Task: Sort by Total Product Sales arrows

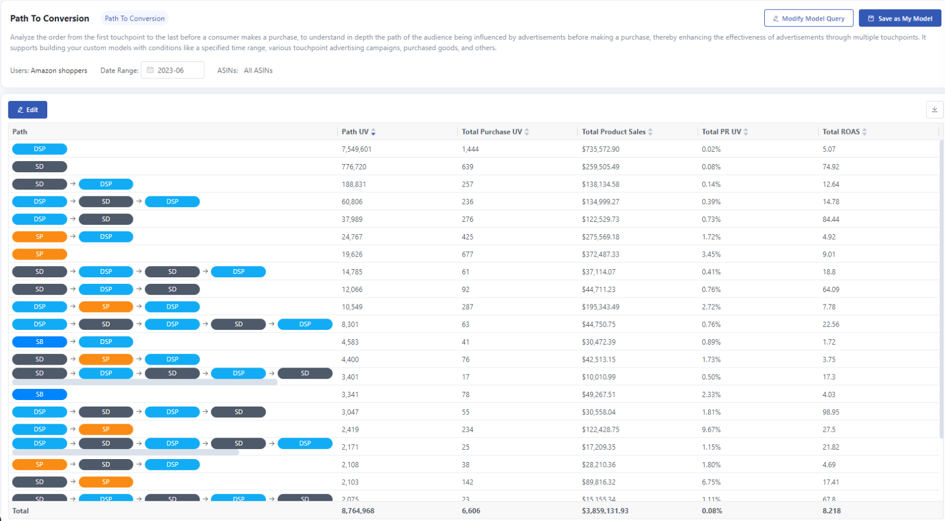Action: [650, 132]
